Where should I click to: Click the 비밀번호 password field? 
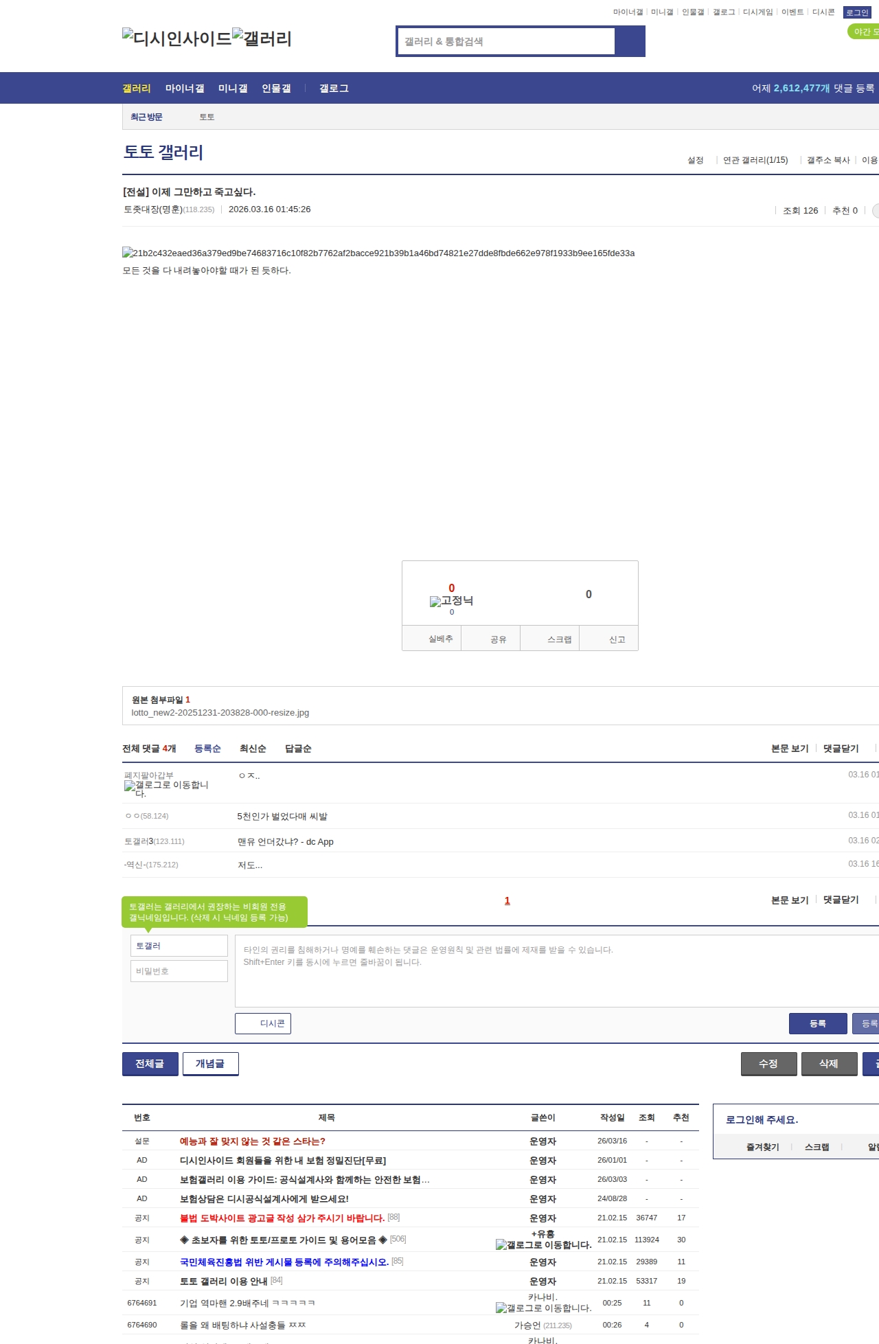(x=179, y=971)
